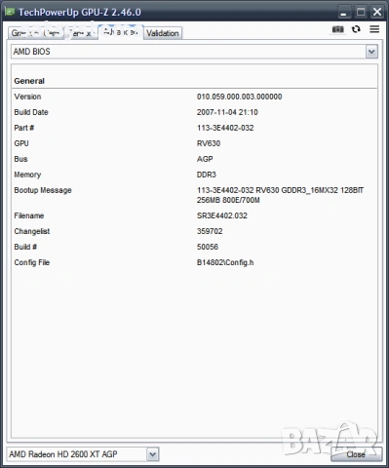Click the Part # label
This screenshot has height=468, width=389.
(x=24, y=128)
